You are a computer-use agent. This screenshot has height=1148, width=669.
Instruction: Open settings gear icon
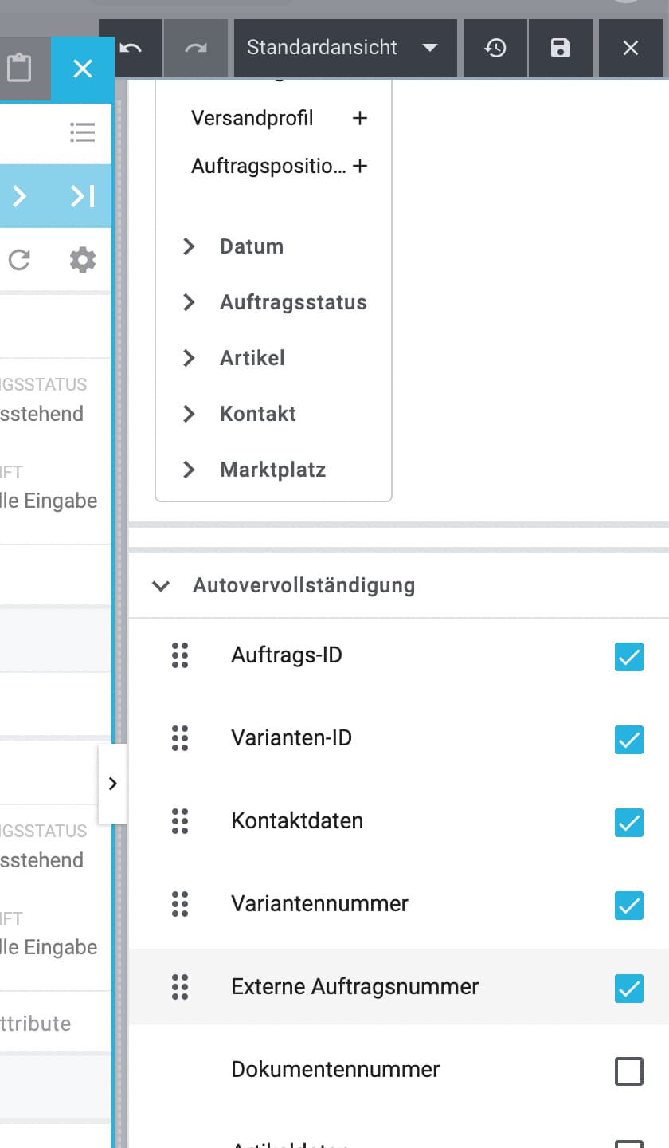(82, 260)
